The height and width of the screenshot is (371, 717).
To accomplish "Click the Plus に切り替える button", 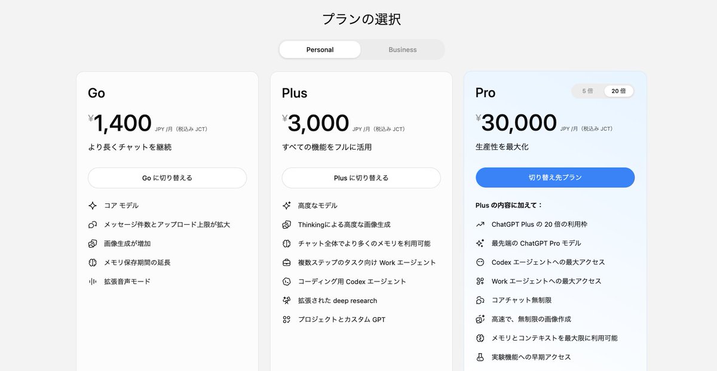I will point(361,178).
